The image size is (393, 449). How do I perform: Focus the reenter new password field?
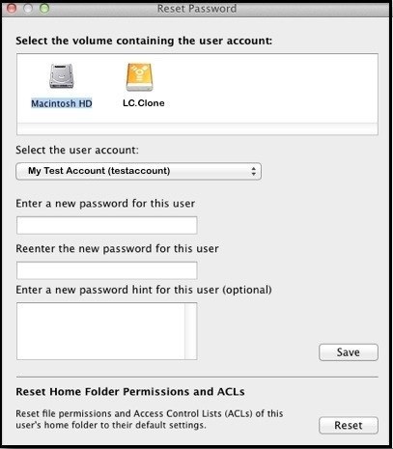(106, 270)
